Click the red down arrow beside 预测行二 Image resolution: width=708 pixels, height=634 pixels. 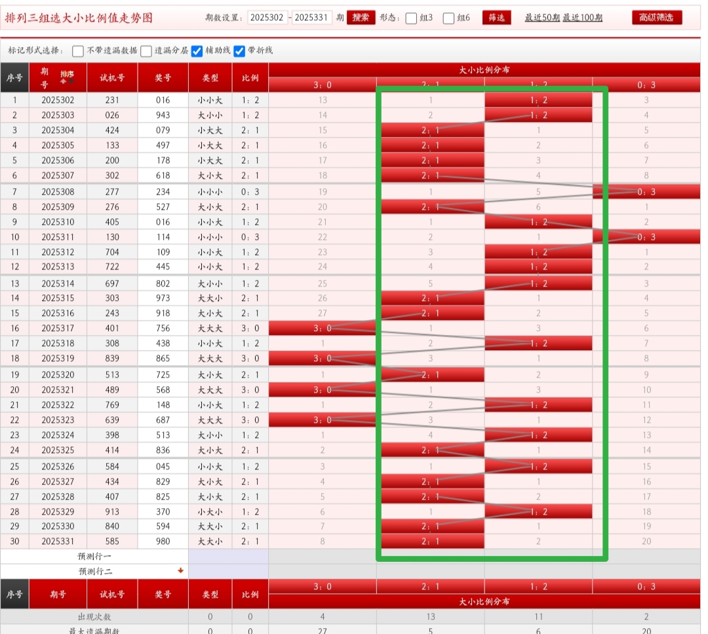(180, 570)
